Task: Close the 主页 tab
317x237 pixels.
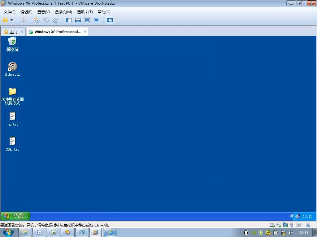Action: [22, 31]
